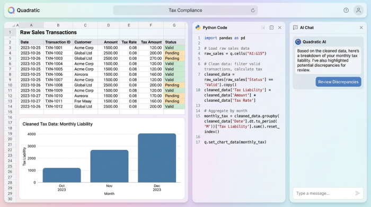Select the Pending status for TXN-1002
Image resolution: width=371 pixels, height=207 pixels.
[x=174, y=53]
